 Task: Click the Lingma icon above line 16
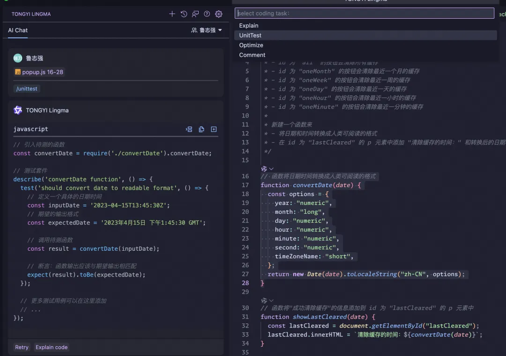pos(264,169)
